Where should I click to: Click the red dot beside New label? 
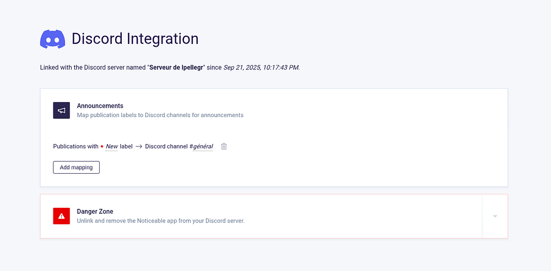point(102,147)
